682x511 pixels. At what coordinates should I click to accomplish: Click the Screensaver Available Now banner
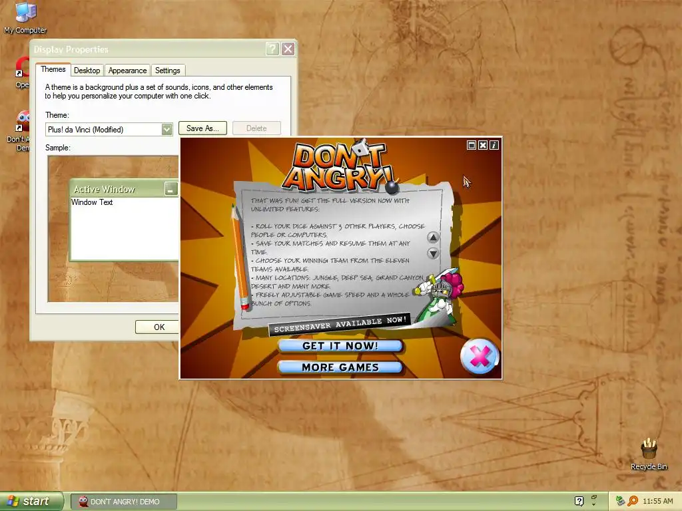click(339, 324)
